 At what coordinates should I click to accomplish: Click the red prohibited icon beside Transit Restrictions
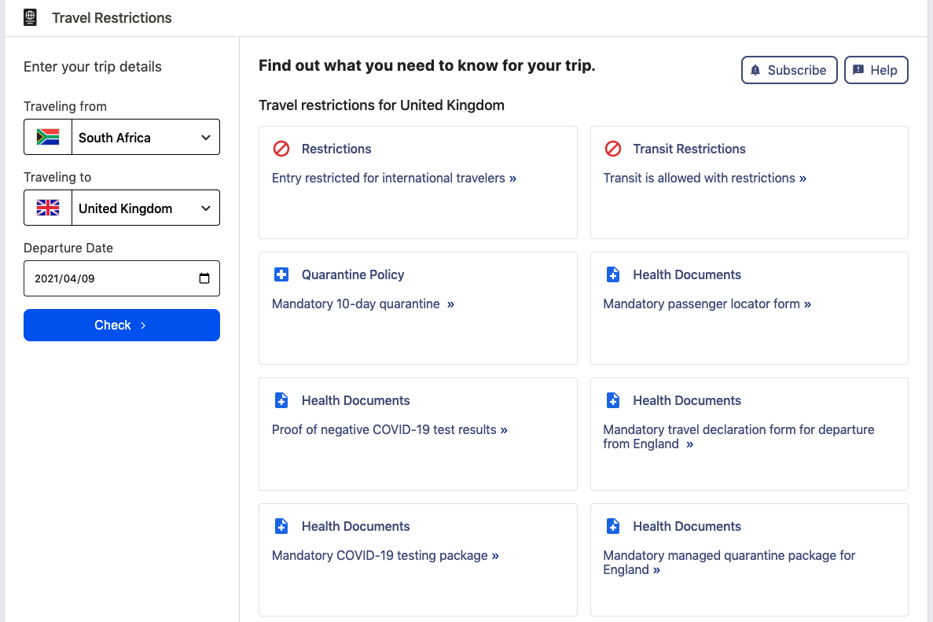click(x=613, y=149)
